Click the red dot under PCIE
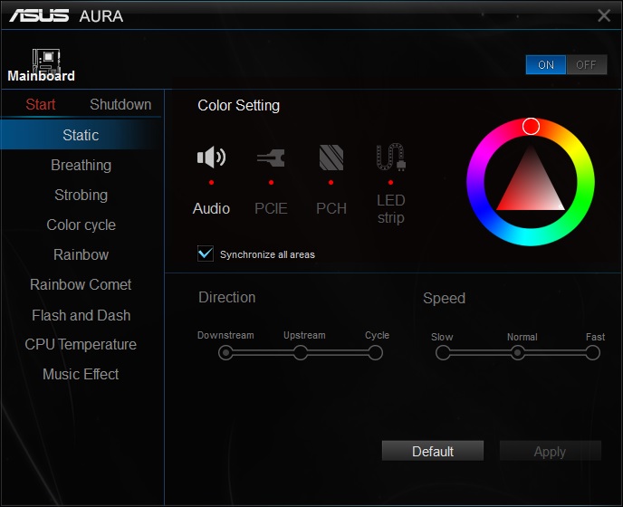This screenshot has width=623, height=507. 271,182
